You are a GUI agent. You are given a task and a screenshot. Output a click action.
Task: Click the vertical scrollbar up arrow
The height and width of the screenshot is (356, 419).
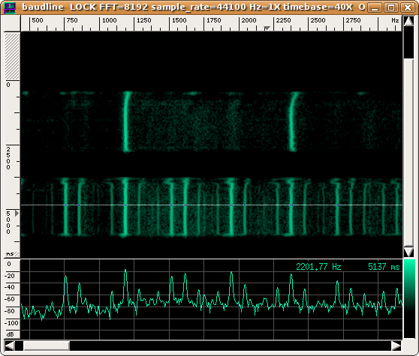tap(408, 21)
